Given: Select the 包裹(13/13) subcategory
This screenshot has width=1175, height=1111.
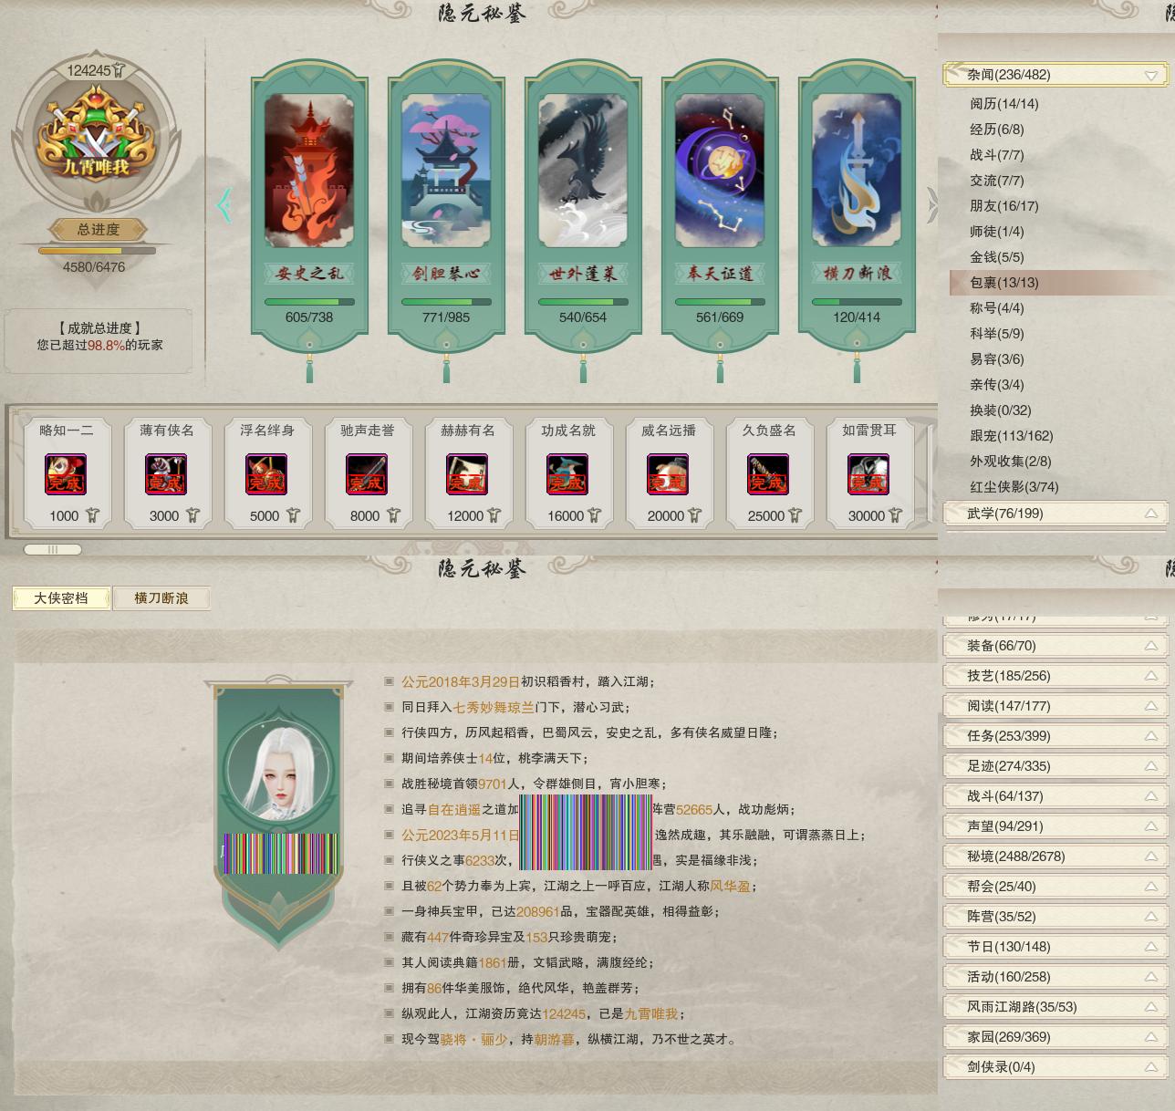Looking at the screenshot, I should tap(1004, 283).
